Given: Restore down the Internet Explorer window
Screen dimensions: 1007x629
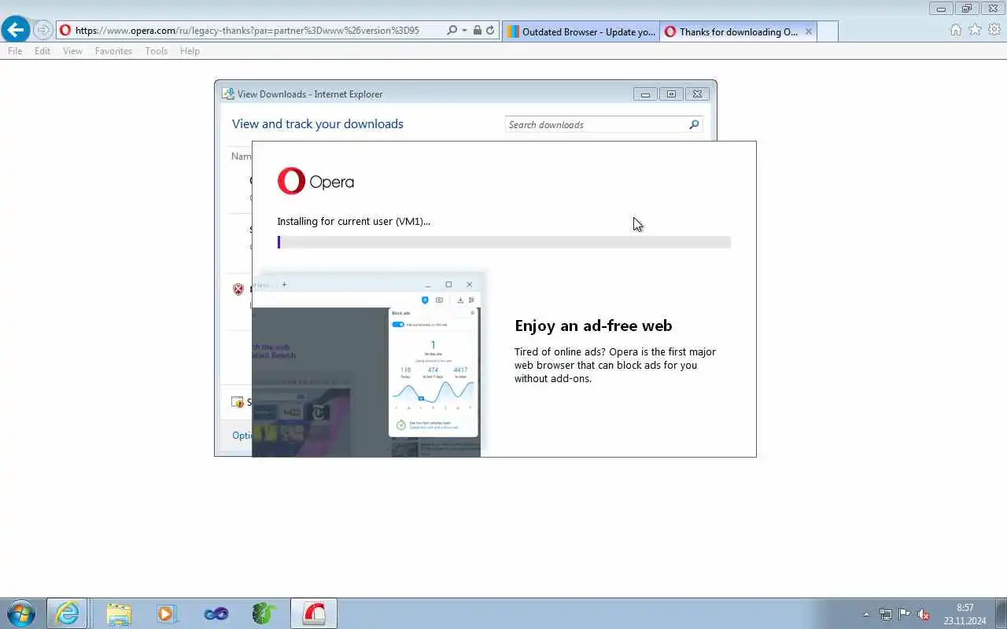Looking at the screenshot, I should click(967, 9).
